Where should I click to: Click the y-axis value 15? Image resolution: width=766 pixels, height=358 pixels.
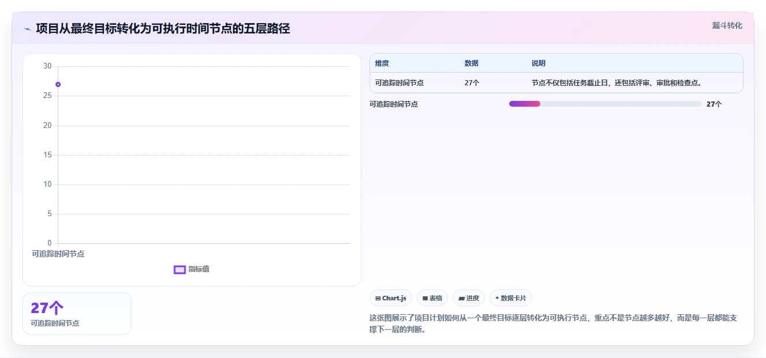(47, 155)
